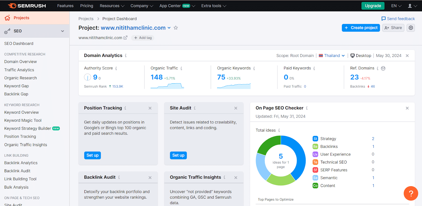Open external link icon next to www.nitithamclinic.com
This screenshot has width=422, height=206.
point(126,38)
